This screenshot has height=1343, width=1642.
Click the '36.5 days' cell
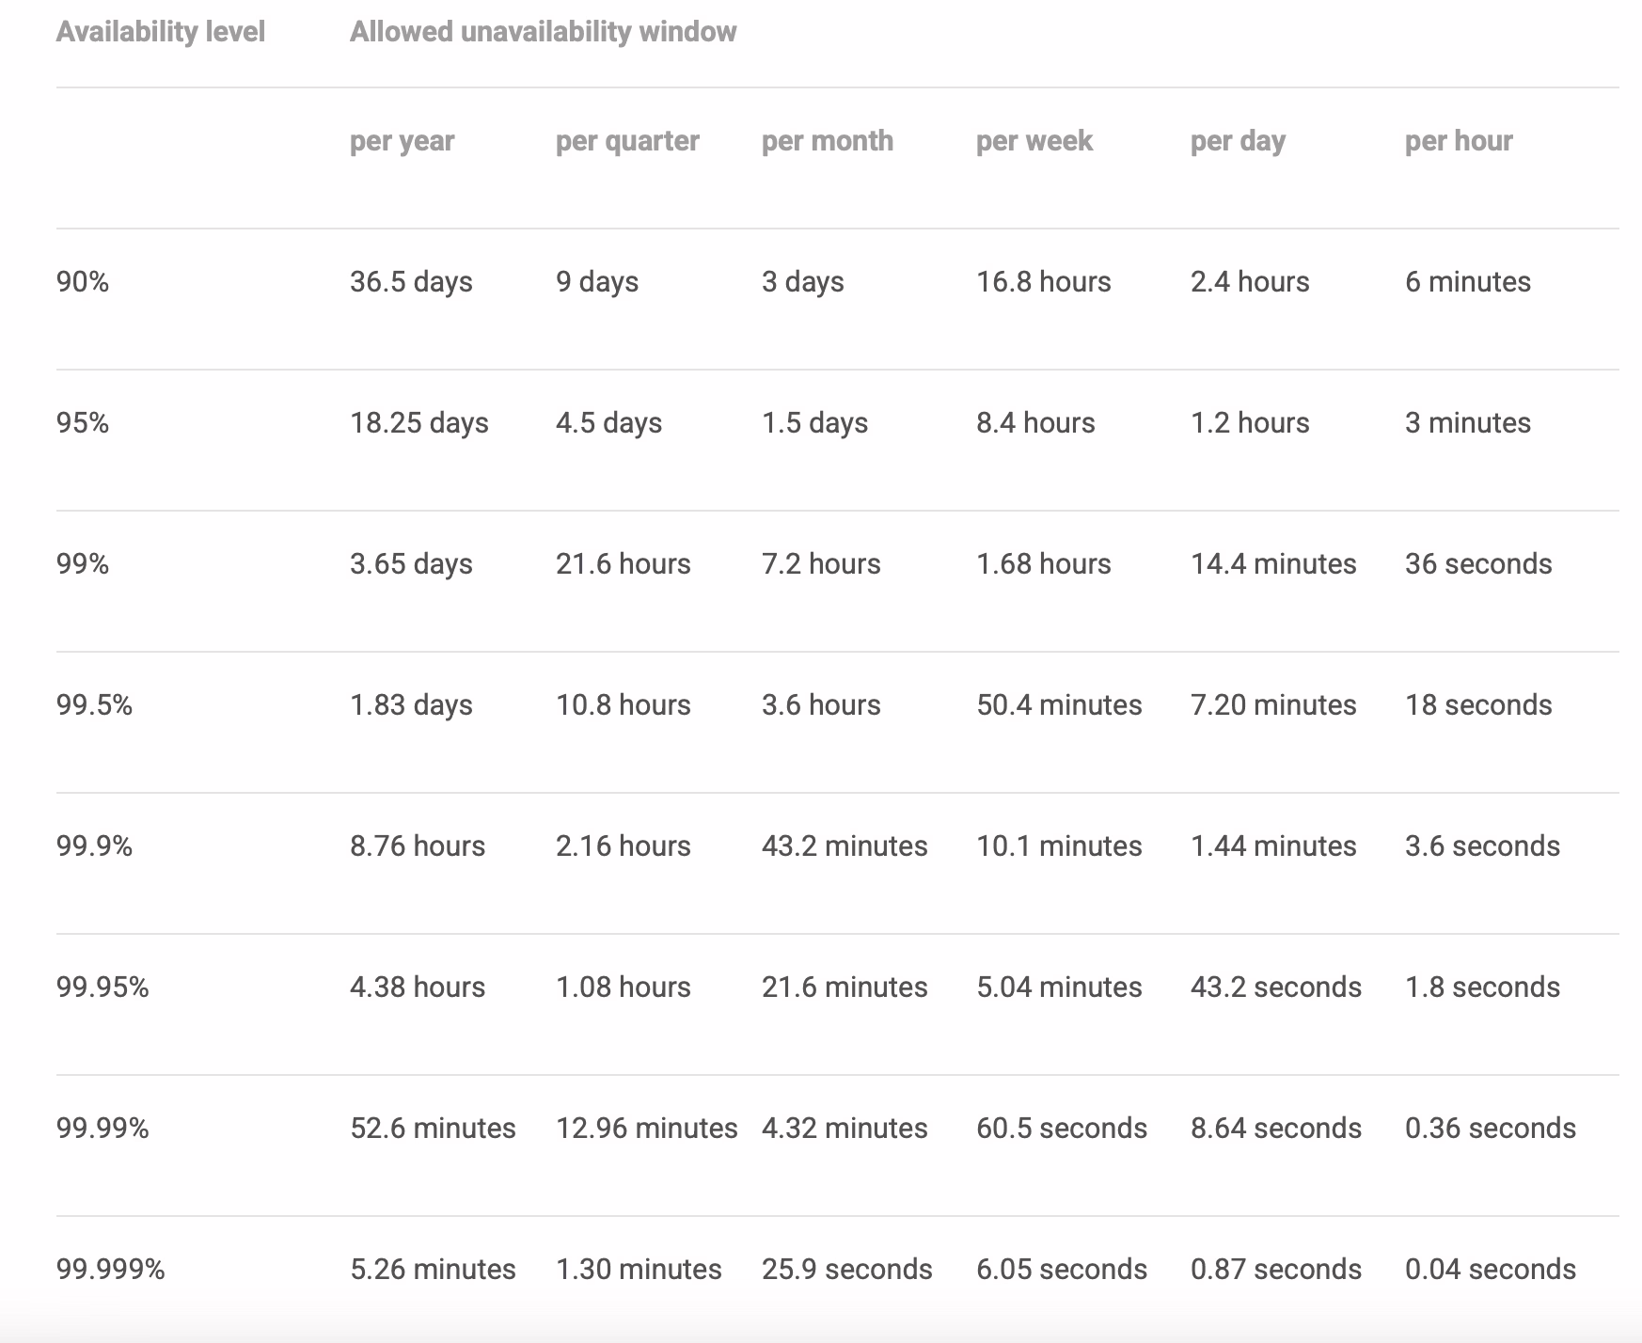click(411, 282)
